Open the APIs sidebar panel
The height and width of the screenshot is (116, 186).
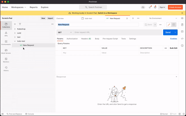pyautogui.click(x=6, y=34)
